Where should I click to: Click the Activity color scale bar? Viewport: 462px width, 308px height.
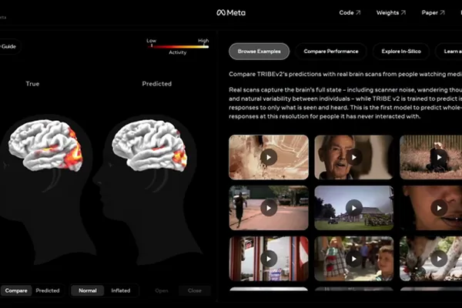coord(179,46)
